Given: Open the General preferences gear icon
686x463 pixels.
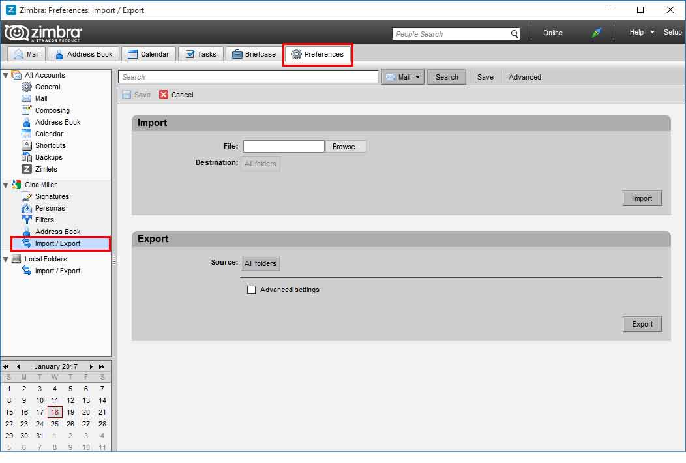Looking at the screenshot, I should (x=27, y=87).
